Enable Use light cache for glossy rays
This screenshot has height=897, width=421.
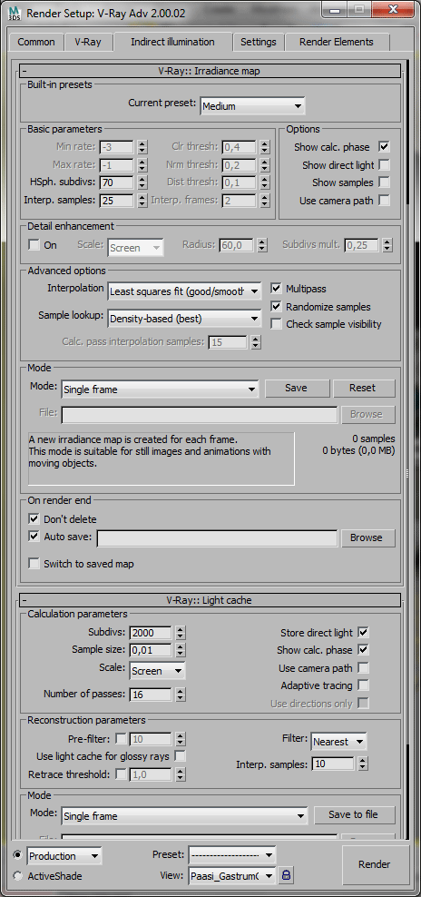pos(181,755)
